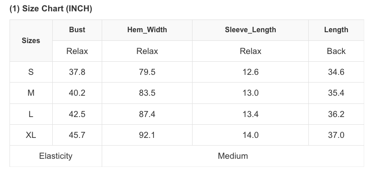Select hem width value 83.5

pos(147,93)
